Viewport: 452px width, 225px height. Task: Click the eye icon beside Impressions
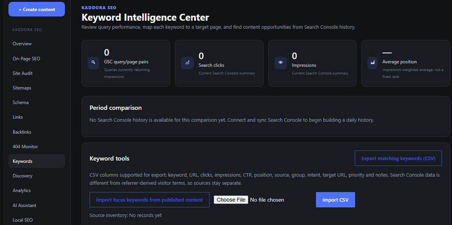point(280,63)
